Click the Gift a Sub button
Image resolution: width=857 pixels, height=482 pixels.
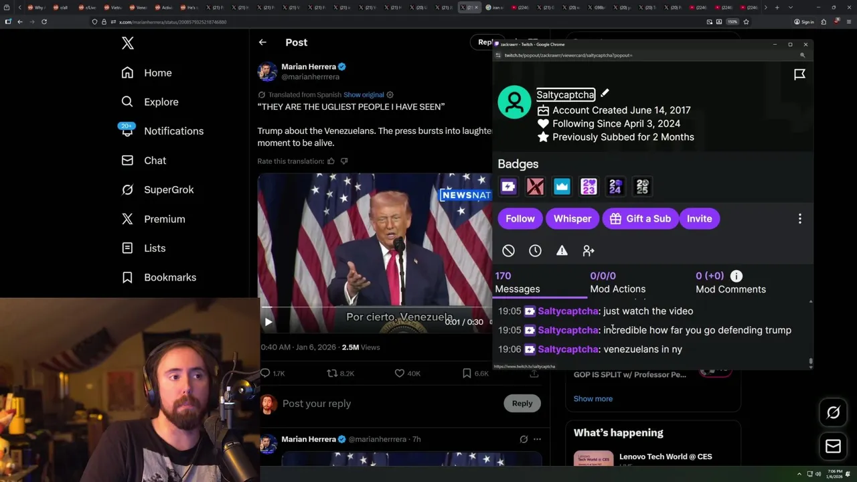pyautogui.click(x=640, y=219)
